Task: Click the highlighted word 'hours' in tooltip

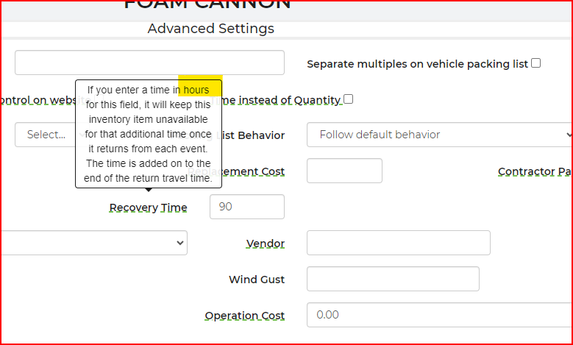Action: click(196, 90)
